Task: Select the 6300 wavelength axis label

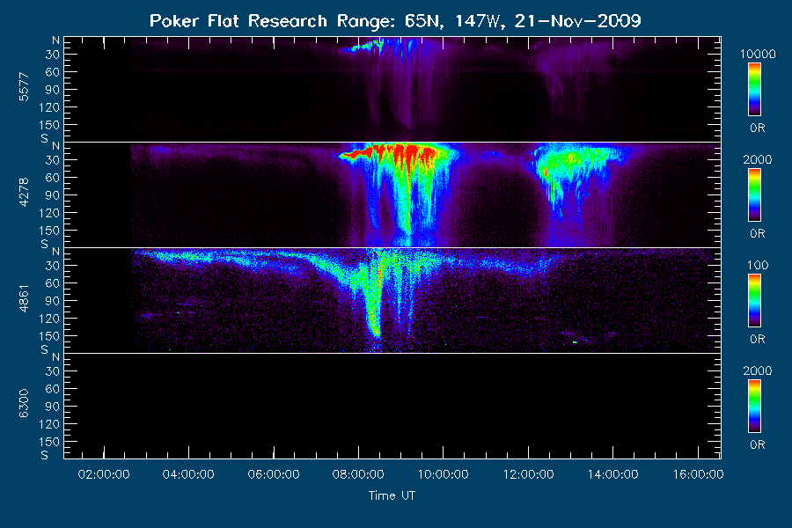Action: point(24,403)
